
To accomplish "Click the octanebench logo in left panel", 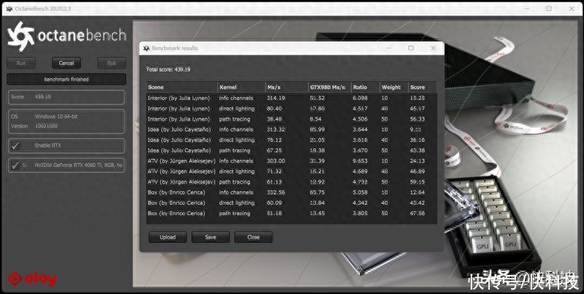I will [x=66, y=36].
